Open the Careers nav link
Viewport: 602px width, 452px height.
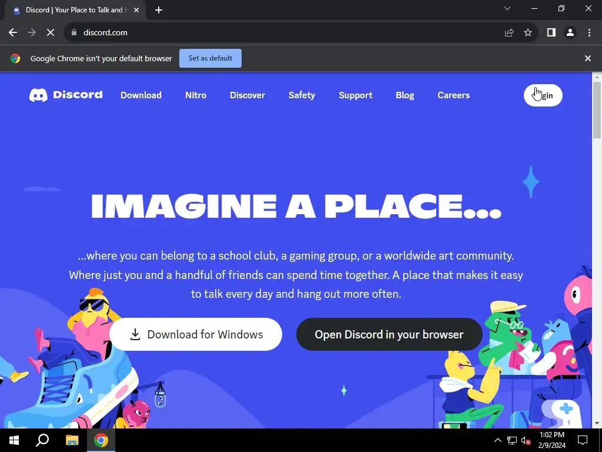click(x=453, y=95)
